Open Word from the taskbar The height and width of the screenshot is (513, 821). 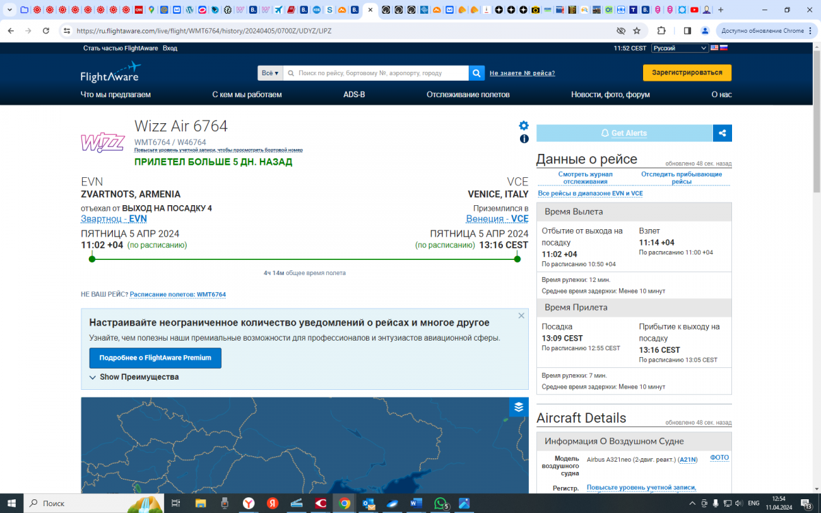coord(416,503)
